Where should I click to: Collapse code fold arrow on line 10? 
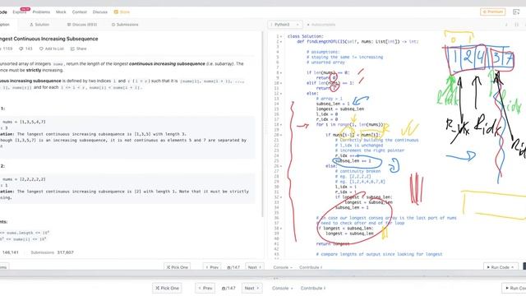281,83
